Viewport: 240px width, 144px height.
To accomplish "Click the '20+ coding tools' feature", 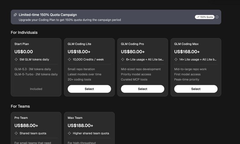I will pyautogui.click(x=79, y=80).
